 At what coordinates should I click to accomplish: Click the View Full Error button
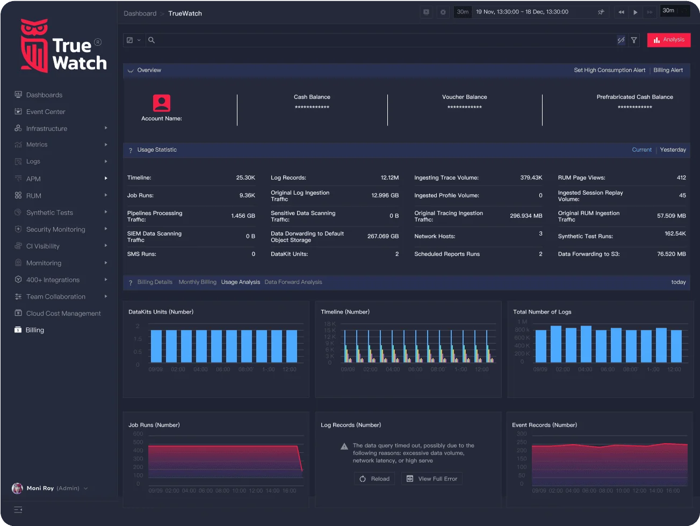tap(432, 479)
